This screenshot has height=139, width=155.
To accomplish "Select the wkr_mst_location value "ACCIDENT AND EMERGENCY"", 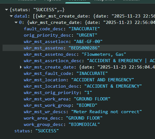I will [102, 80].
